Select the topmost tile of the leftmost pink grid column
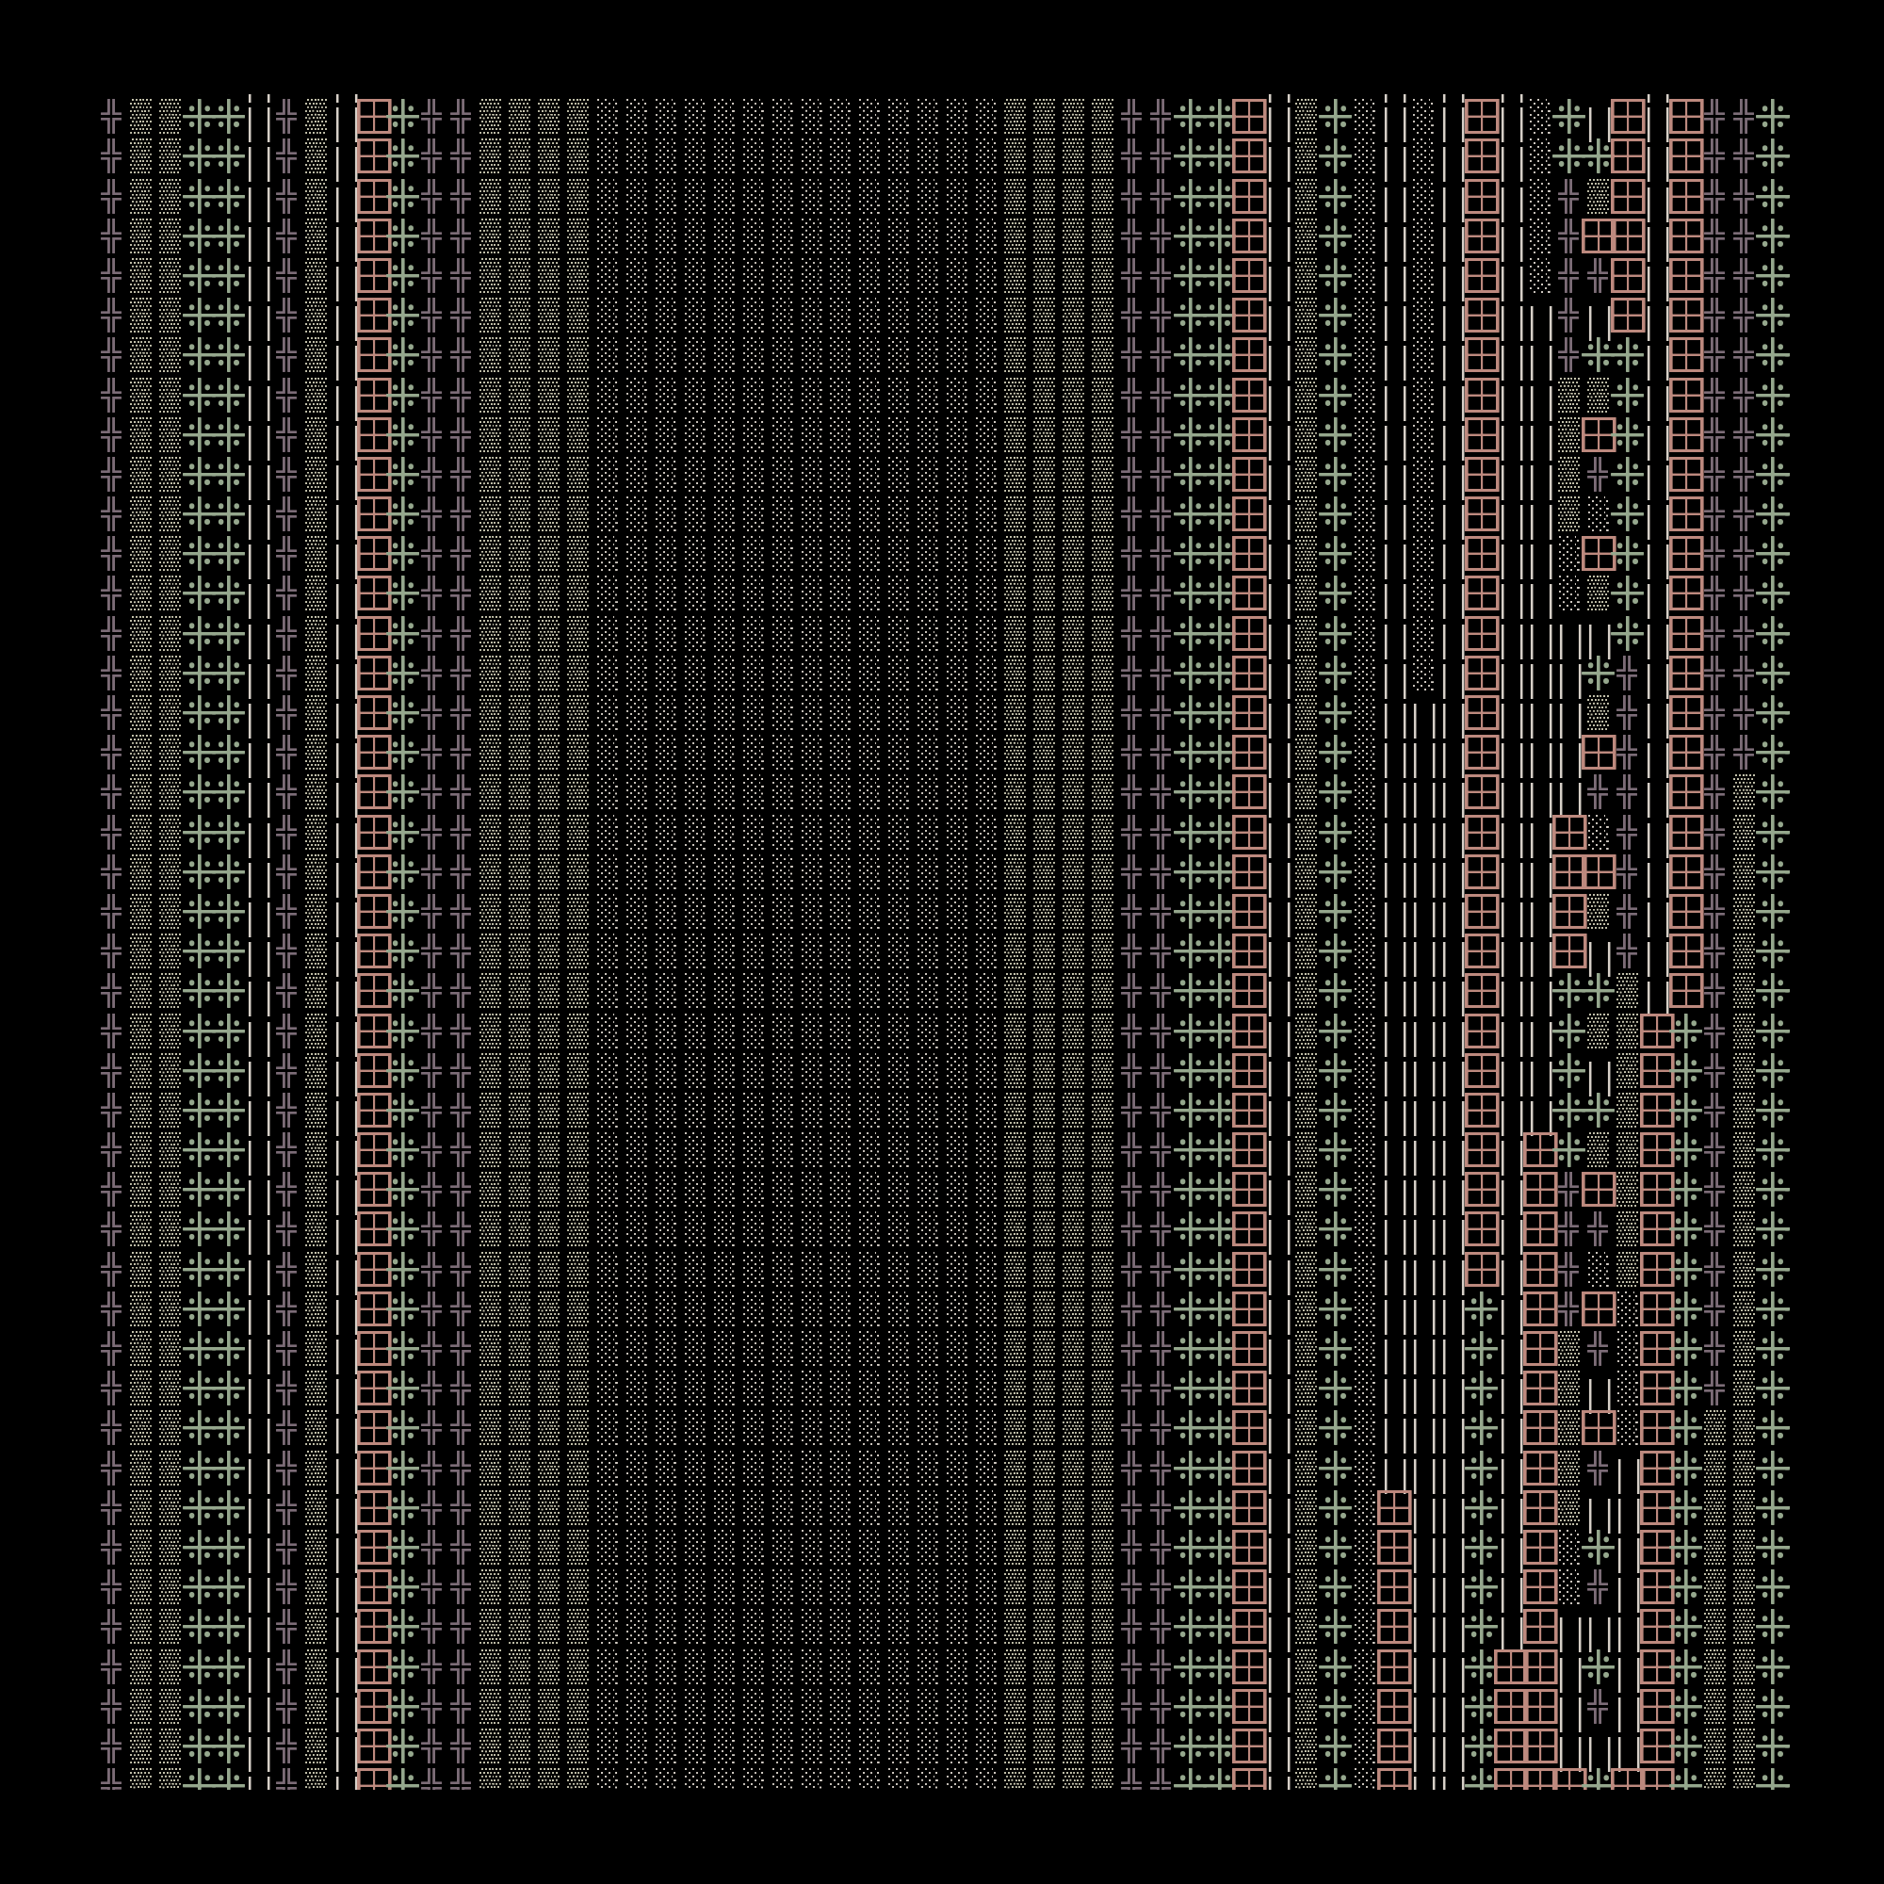Screen dimensions: 1884x1884 373,116
